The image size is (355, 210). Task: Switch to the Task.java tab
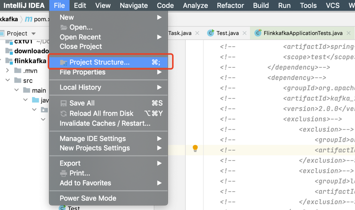point(180,33)
